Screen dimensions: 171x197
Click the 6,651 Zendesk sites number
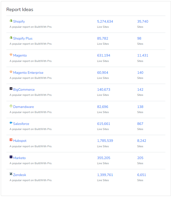coord(142,175)
